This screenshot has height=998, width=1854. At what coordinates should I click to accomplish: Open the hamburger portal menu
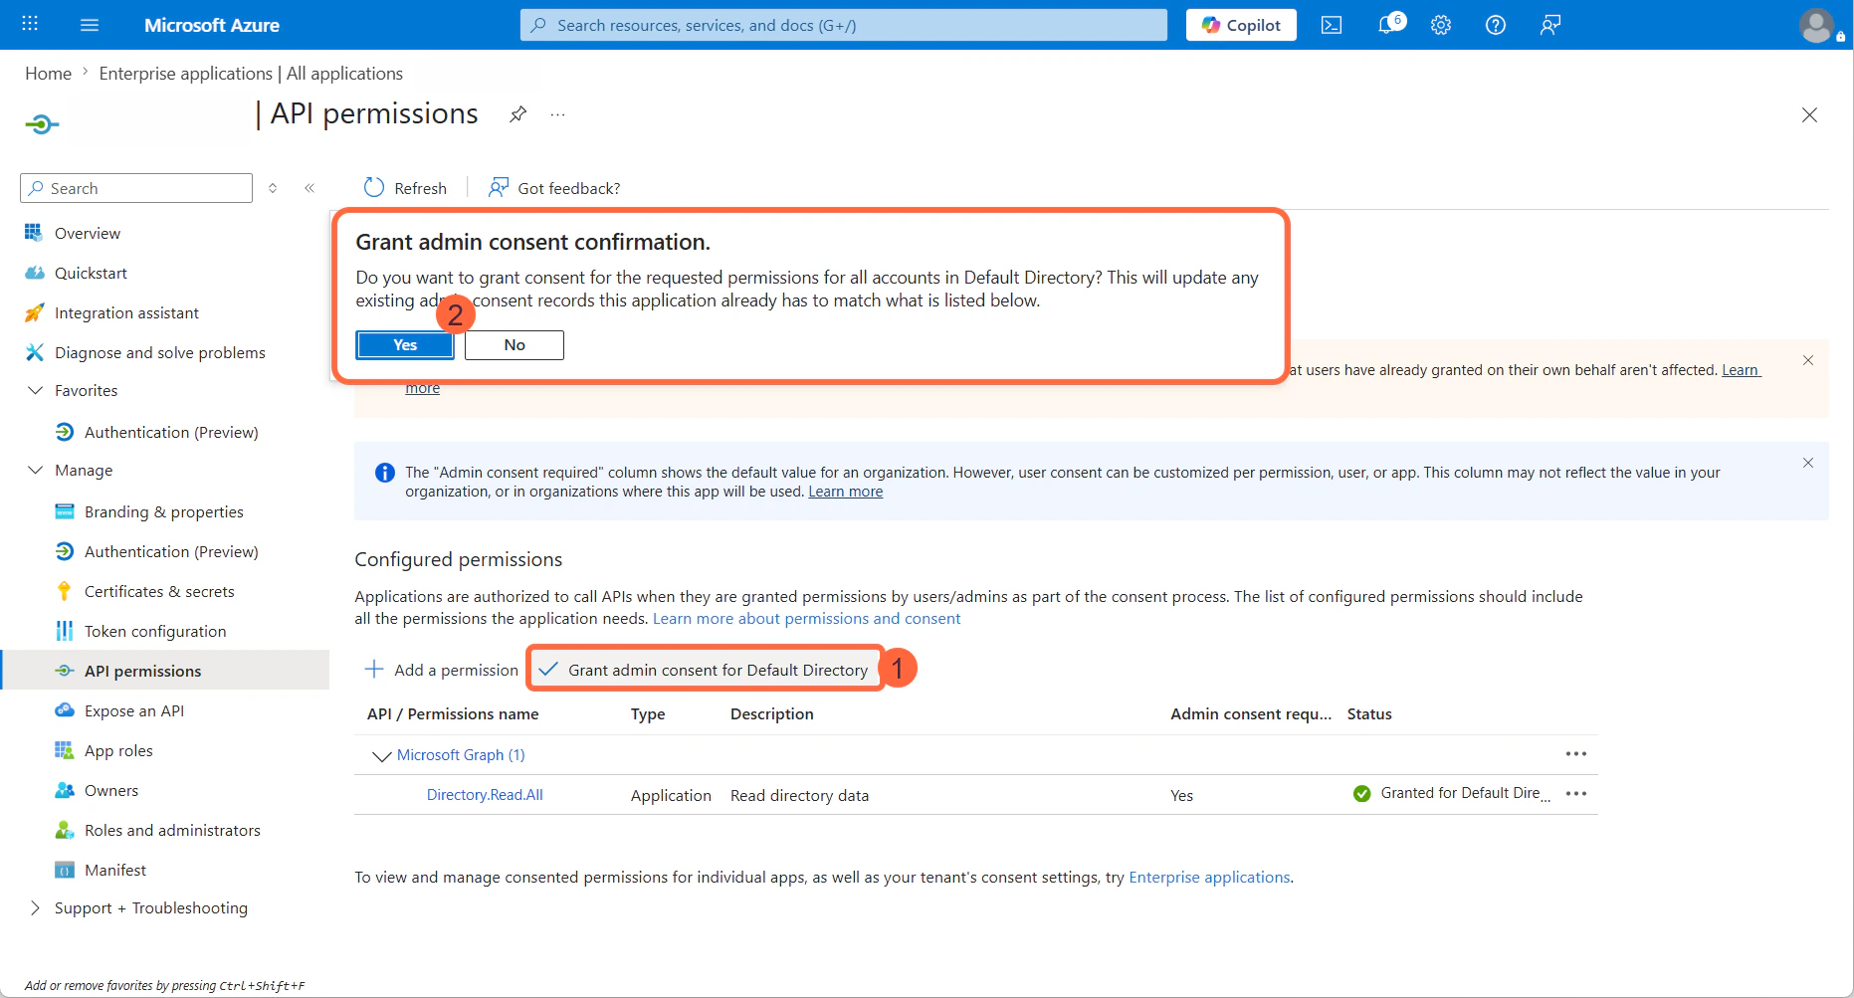[x=90, y=25]
